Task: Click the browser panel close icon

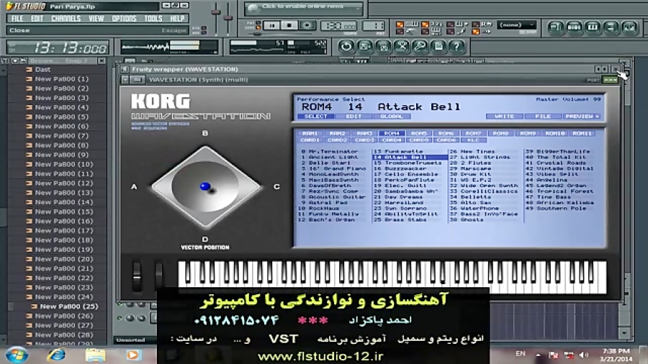Action: click(102, 60)
